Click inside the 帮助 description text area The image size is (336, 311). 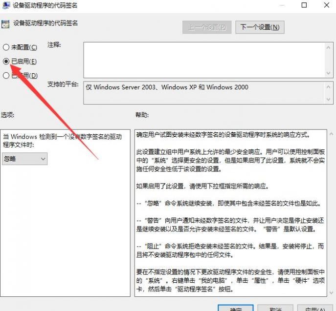coord(230,210)
